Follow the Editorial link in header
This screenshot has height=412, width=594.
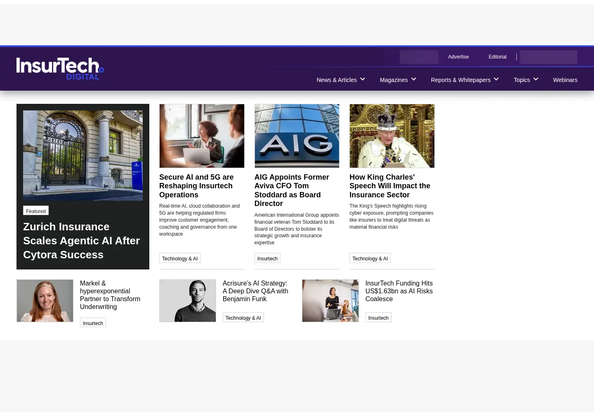pyautogui.click(x=497, y=57)
